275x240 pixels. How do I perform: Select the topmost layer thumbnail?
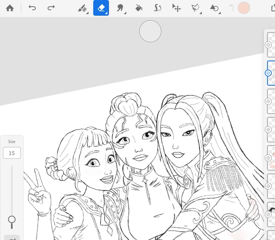point(271,45)
